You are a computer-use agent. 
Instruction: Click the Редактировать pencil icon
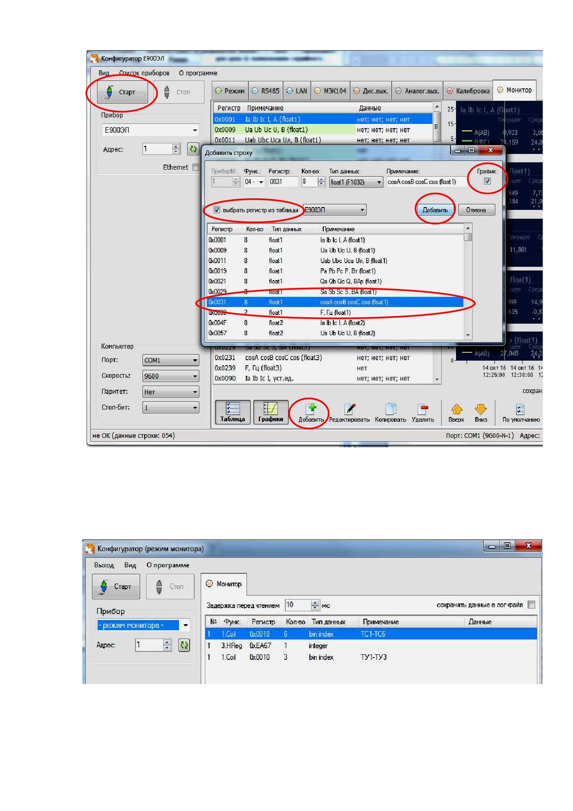pyautogui.click(x=350, y=412)
